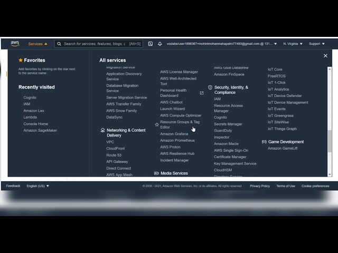Screen dimensions: 338x253
Task: Open the Privacy Policy link
Action: pos(260,186)
